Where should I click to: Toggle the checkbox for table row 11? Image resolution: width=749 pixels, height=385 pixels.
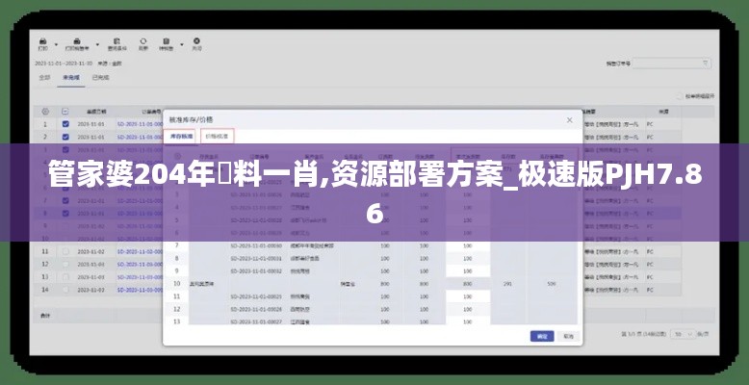65,251
